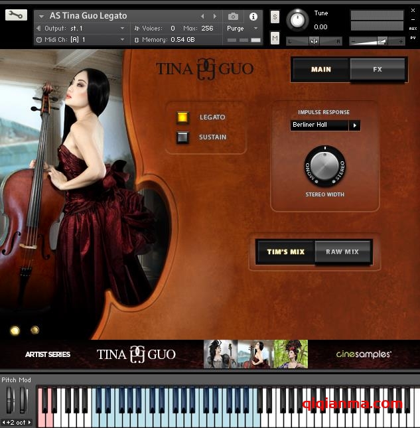Open instrument edit mode with the wrench icon
Viewport: 420px width, 428px height.
[16, 15]
